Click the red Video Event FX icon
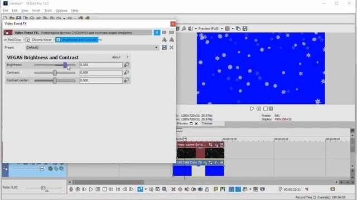The image size is (357, 200). tap(8, 32)
